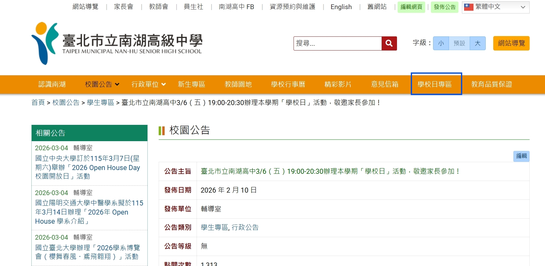The height and width of the screenshot is (266, 545).
Task: Click the green 發佈公告 button
Action: (444, 7)
